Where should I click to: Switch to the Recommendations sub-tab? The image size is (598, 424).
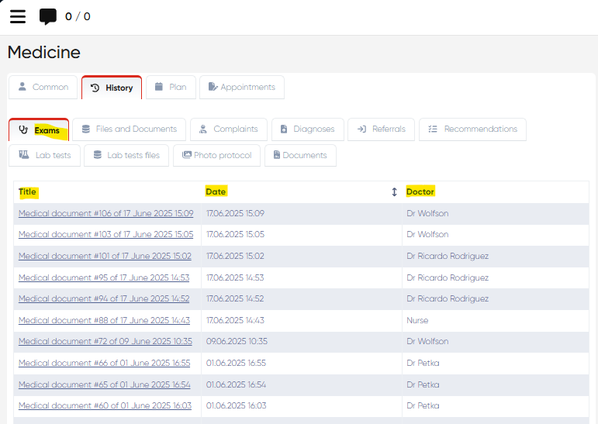[x=472, y=129]
